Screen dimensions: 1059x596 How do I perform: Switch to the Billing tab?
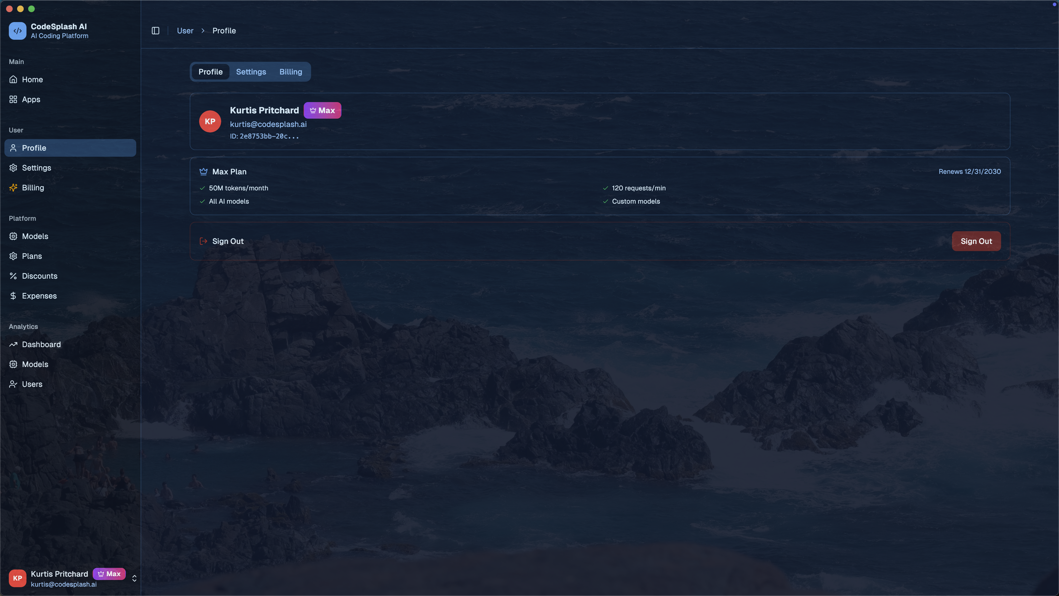(x=291, y=71)
